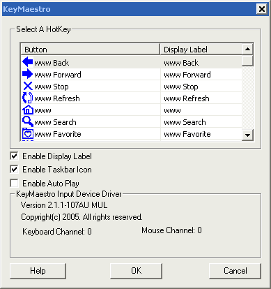The width and height of the screenshot is (271, 289).
Task: Confirm with the OK button
Action: 136,271
